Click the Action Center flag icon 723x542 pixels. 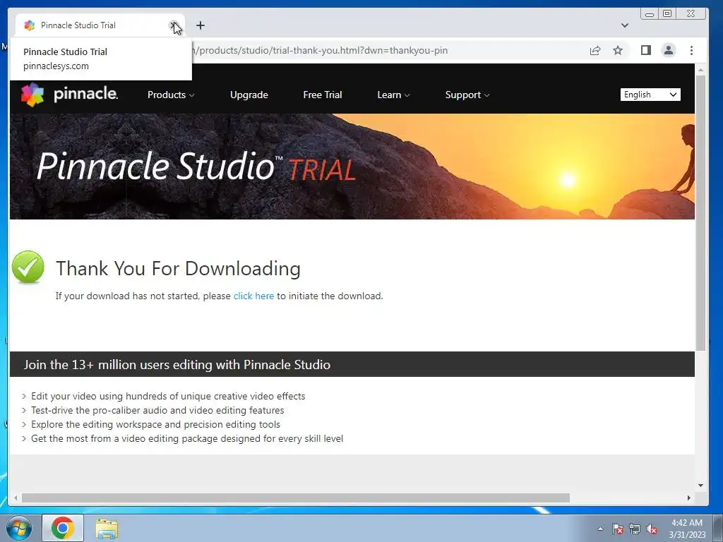[618, 529]
